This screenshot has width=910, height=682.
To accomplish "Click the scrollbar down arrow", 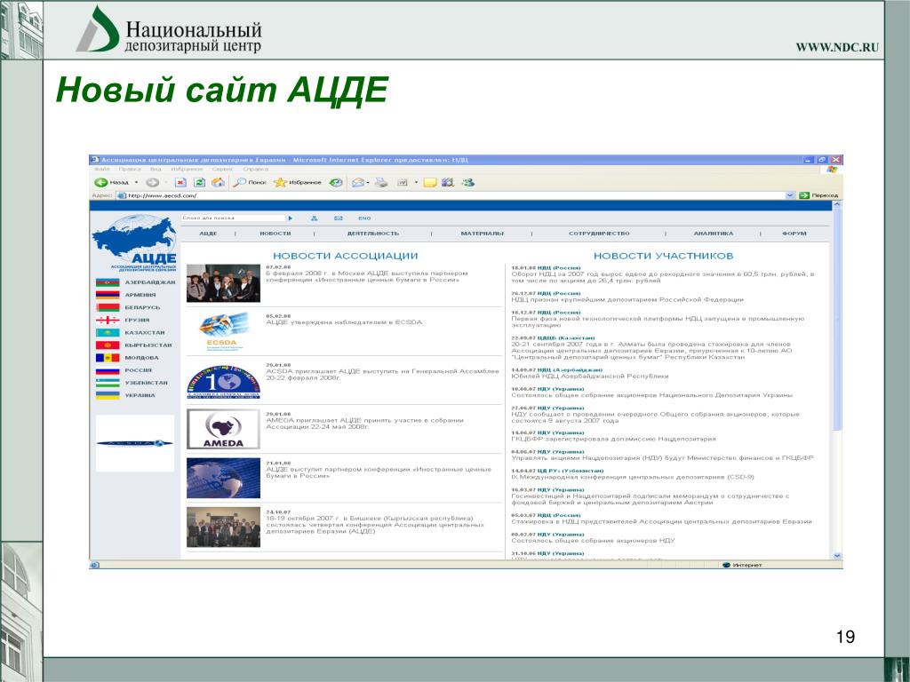I will tap(837, 556).
